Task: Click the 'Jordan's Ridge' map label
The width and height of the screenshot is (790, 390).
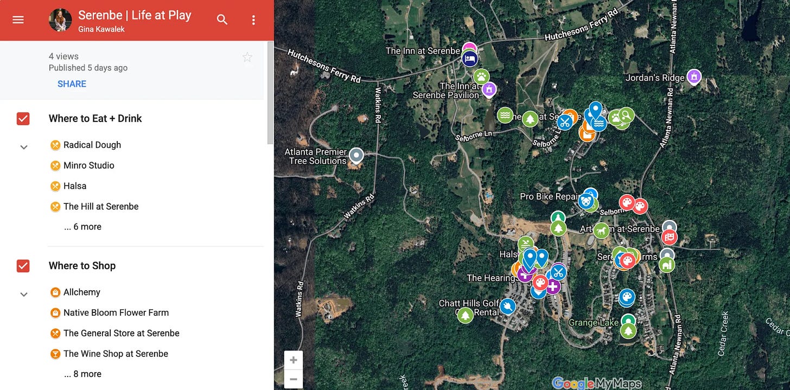Action: click(x=655, y=78)
